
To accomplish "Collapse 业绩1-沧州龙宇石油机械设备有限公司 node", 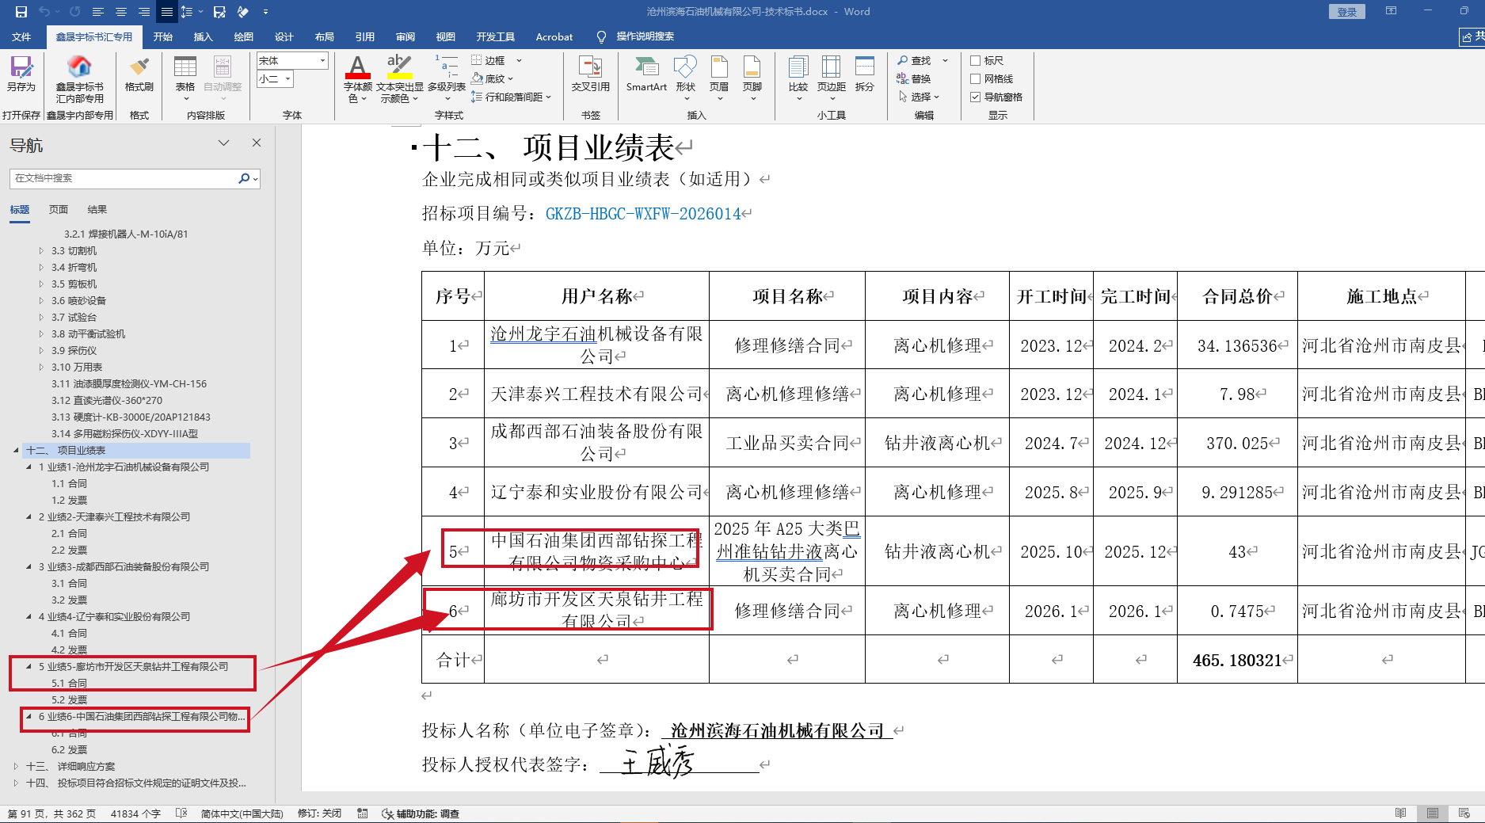I will [29, 467].
